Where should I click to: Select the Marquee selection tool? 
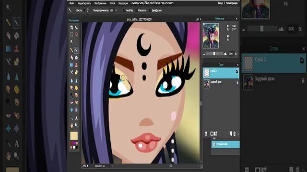(x=71, y=34)
